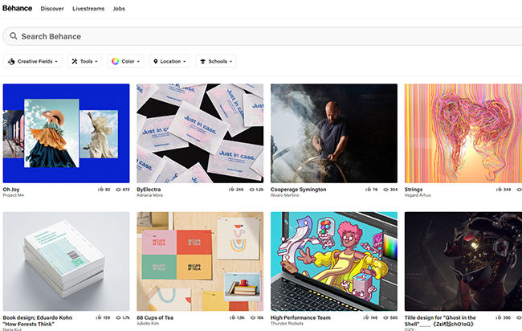Open the Location filter dropdown

click(169, 61)
